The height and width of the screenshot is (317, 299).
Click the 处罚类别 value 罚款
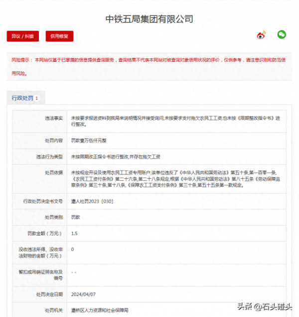pos(76,217)
